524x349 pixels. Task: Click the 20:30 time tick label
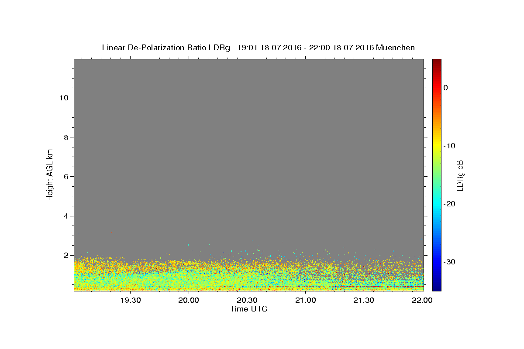247,300
